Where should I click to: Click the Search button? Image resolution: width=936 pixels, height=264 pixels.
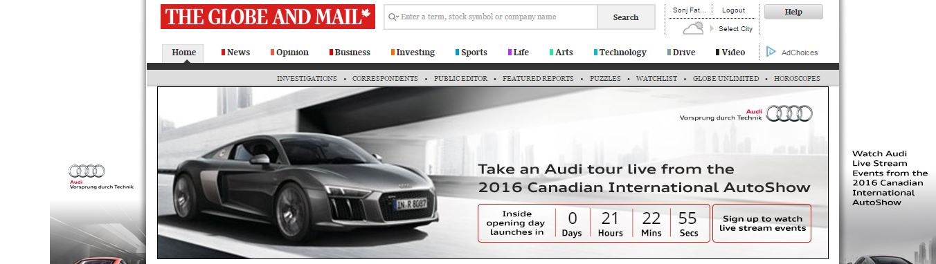point(626,17)
